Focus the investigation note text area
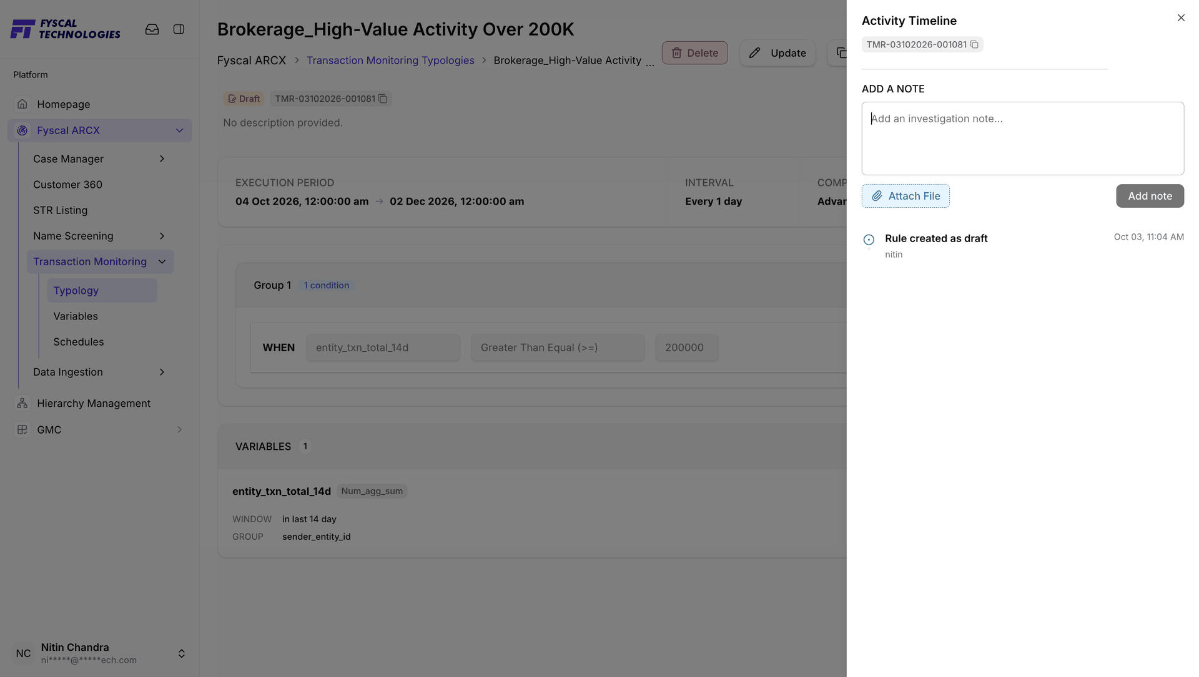The image size is (1199, 677). (1022, 139)
